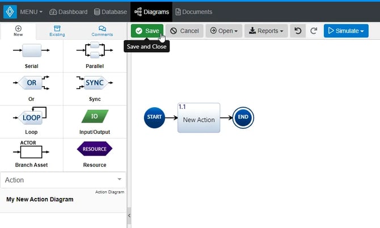This screenshot has height=228, width=380.
Task: Click the Action Diagram type label
Action: click(x=109, y=192)
